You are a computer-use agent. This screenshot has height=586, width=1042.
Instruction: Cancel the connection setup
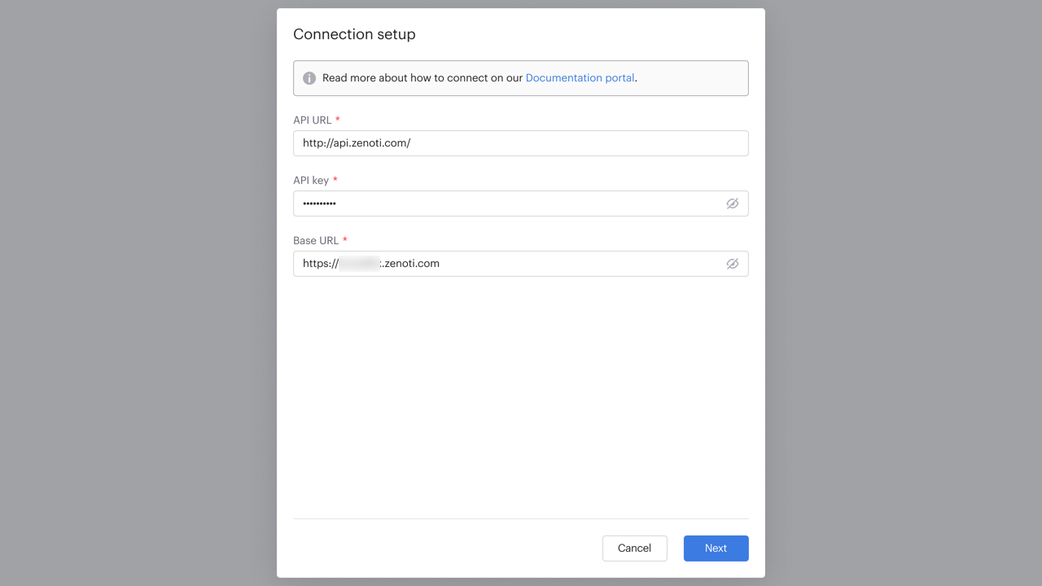pos(634,548)
